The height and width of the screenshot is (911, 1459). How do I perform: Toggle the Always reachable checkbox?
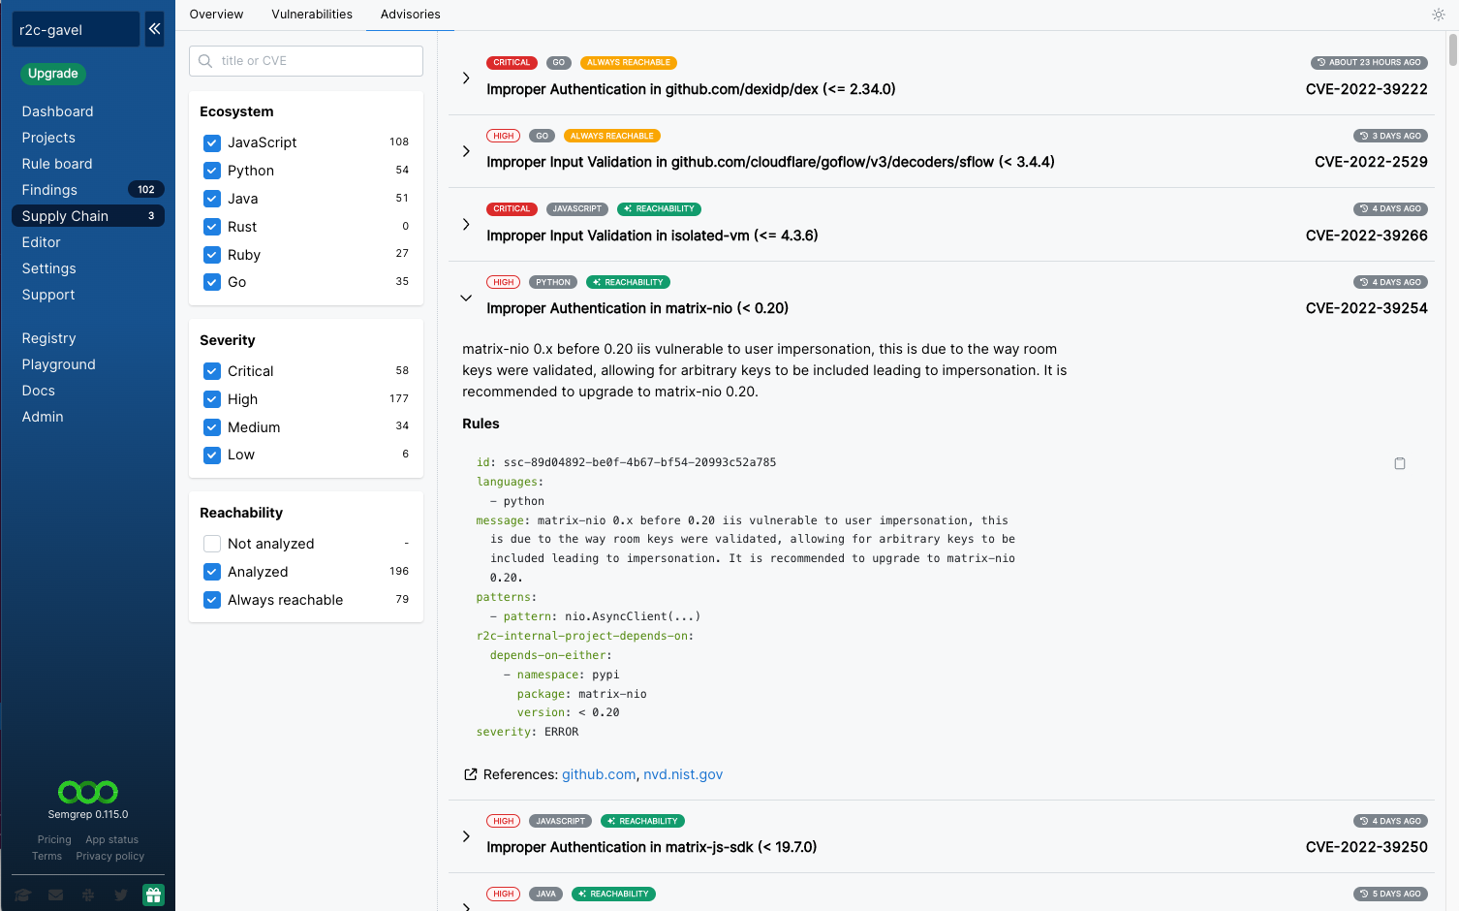click(x=212, y=600)
